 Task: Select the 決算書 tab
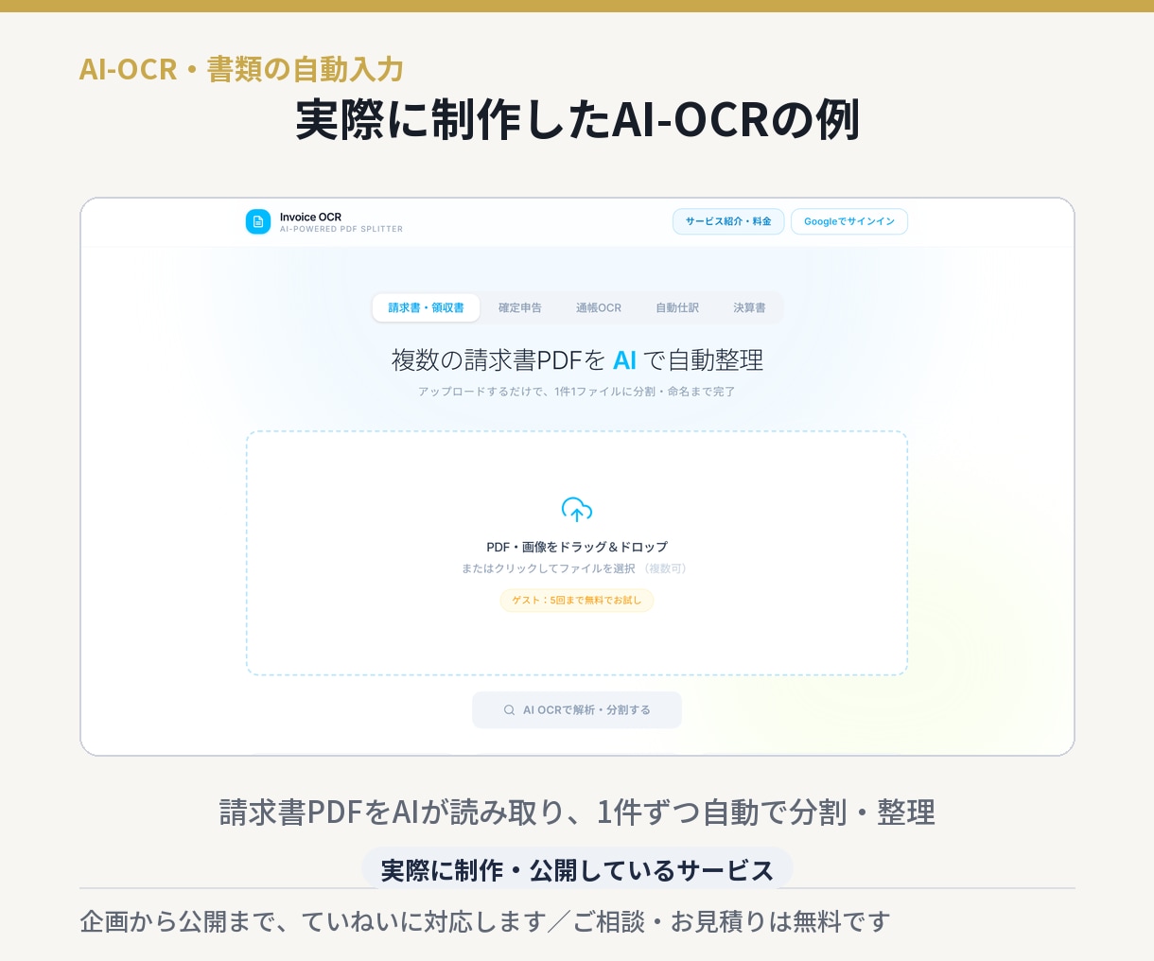point(749,307)
